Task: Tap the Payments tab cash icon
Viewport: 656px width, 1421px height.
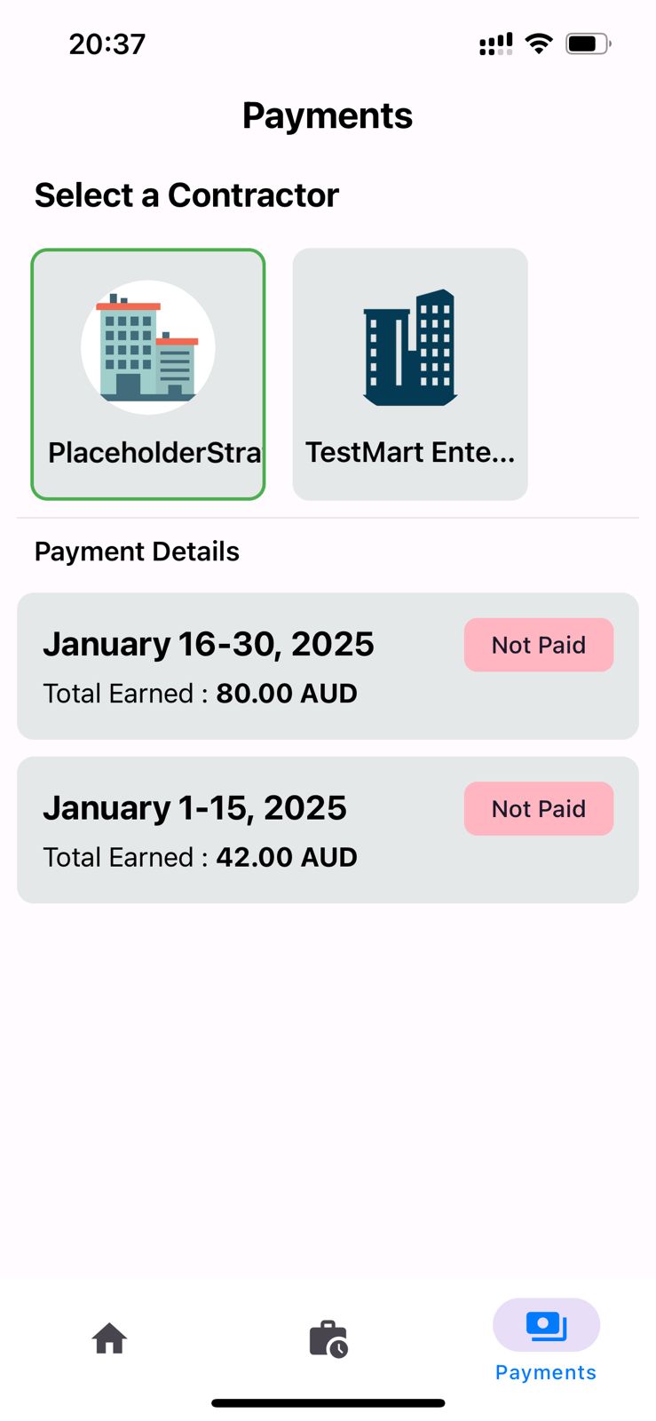Action: pyautogui.click(x=546, y=1326)
